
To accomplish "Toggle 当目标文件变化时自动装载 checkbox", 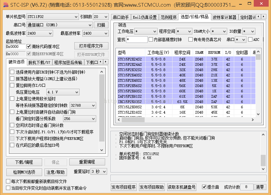I will (x=8, y=188).
